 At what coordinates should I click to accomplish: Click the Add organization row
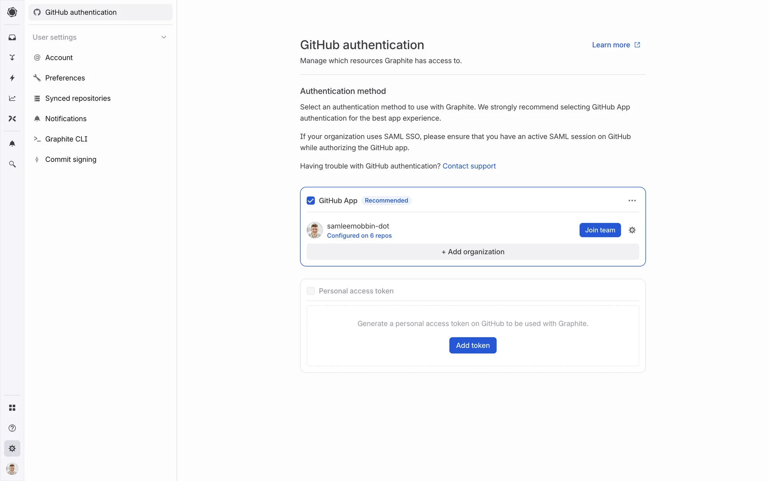pos(473,252)
